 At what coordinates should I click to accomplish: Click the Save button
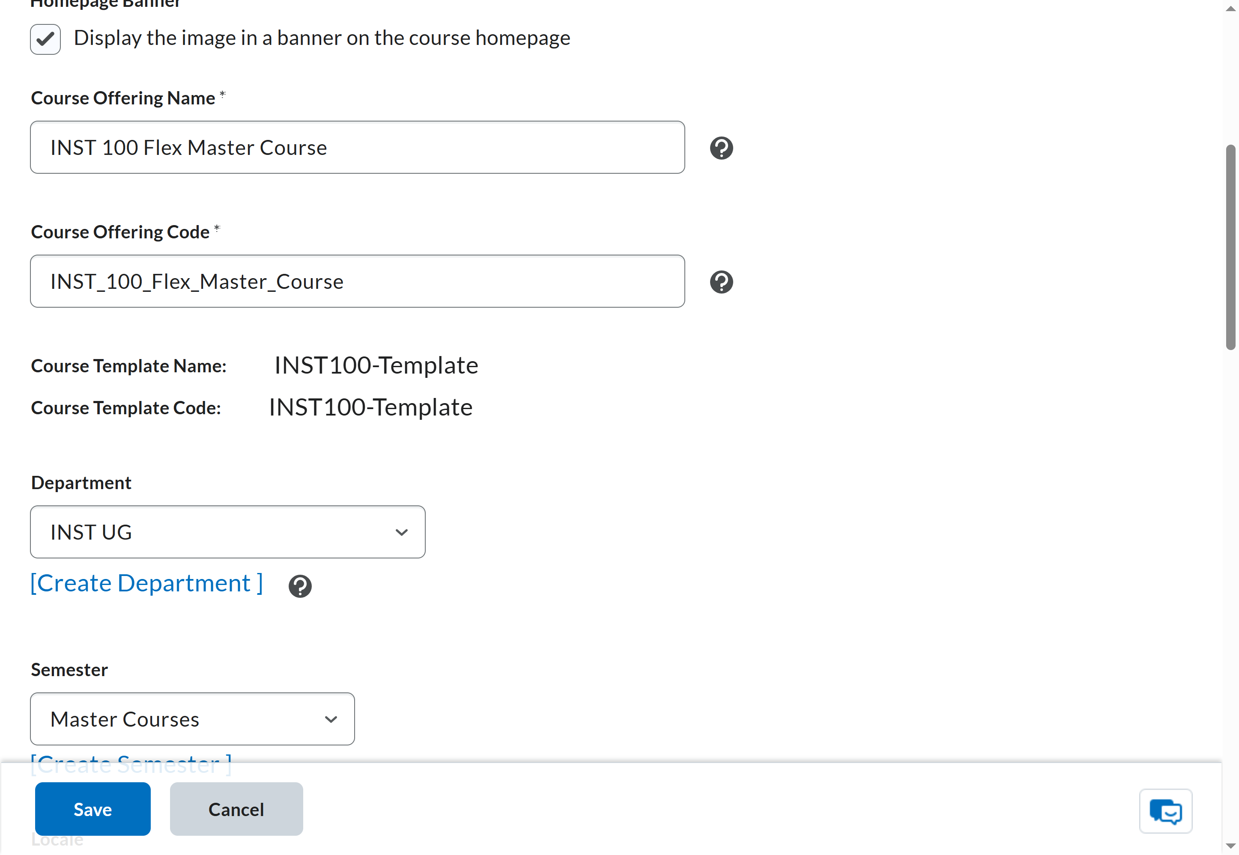click(x=93, y=809)
